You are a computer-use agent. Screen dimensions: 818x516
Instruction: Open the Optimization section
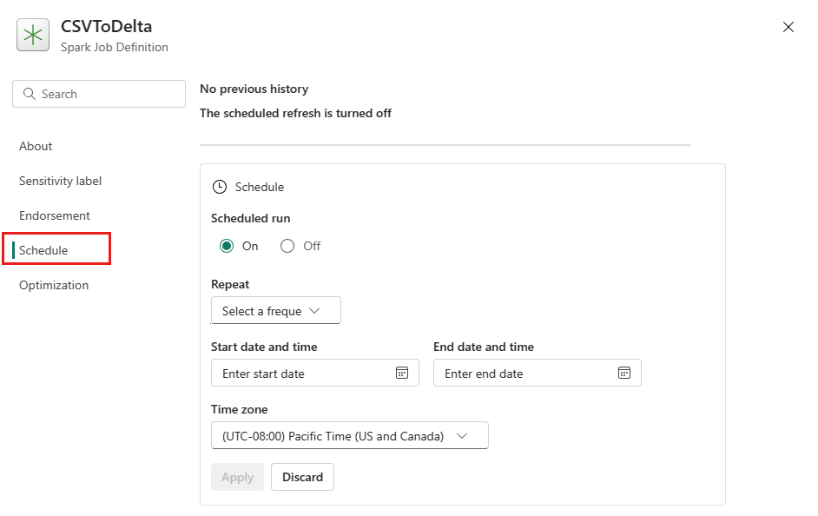tap(54, 285)
